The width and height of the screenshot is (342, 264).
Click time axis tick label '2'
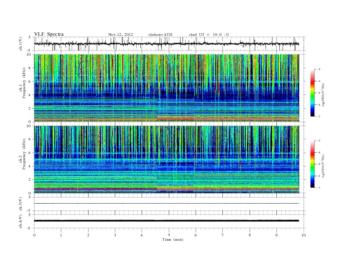(88, 235)
